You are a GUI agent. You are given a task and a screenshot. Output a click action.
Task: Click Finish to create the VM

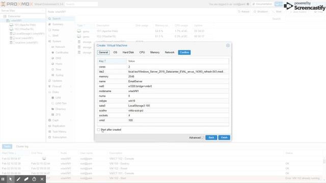coord(224,138)
